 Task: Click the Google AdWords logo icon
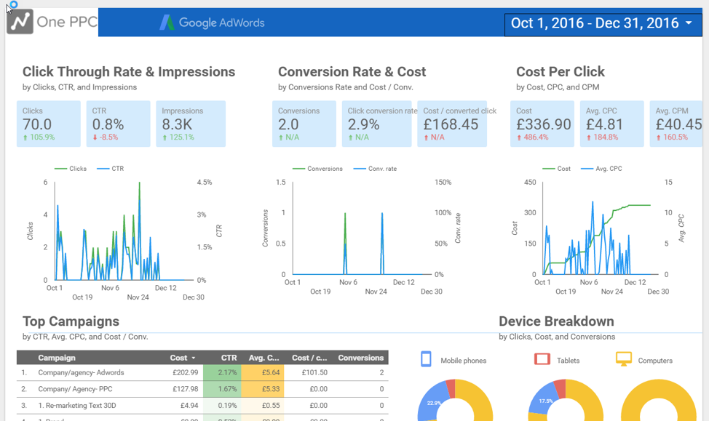pyautogui.click(x=167, y=23)
